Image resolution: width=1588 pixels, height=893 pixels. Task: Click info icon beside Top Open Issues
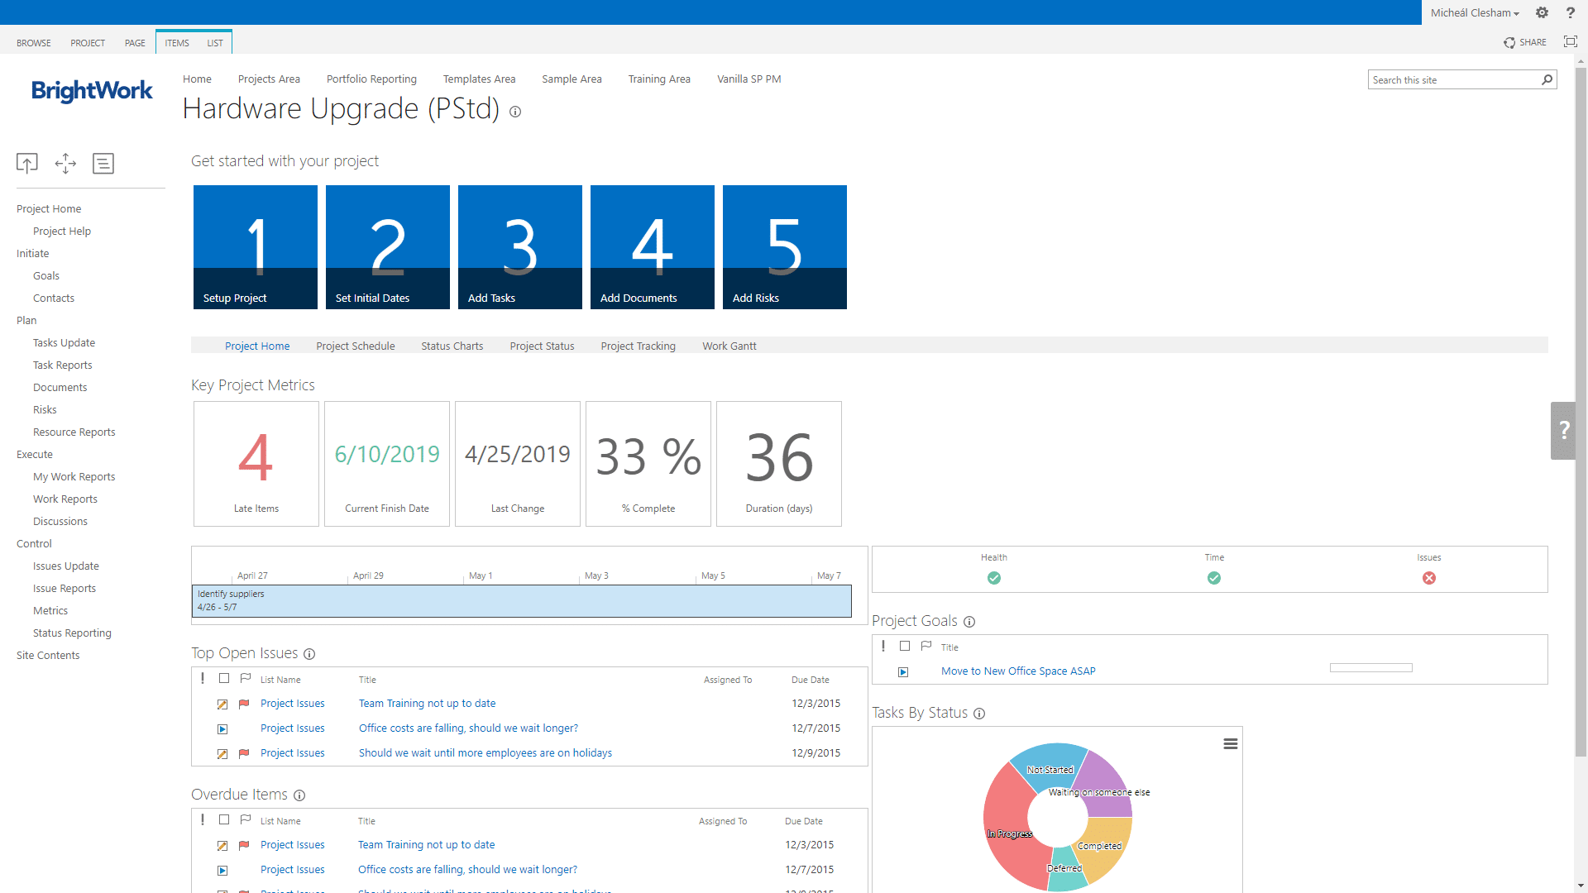point(309,654)
